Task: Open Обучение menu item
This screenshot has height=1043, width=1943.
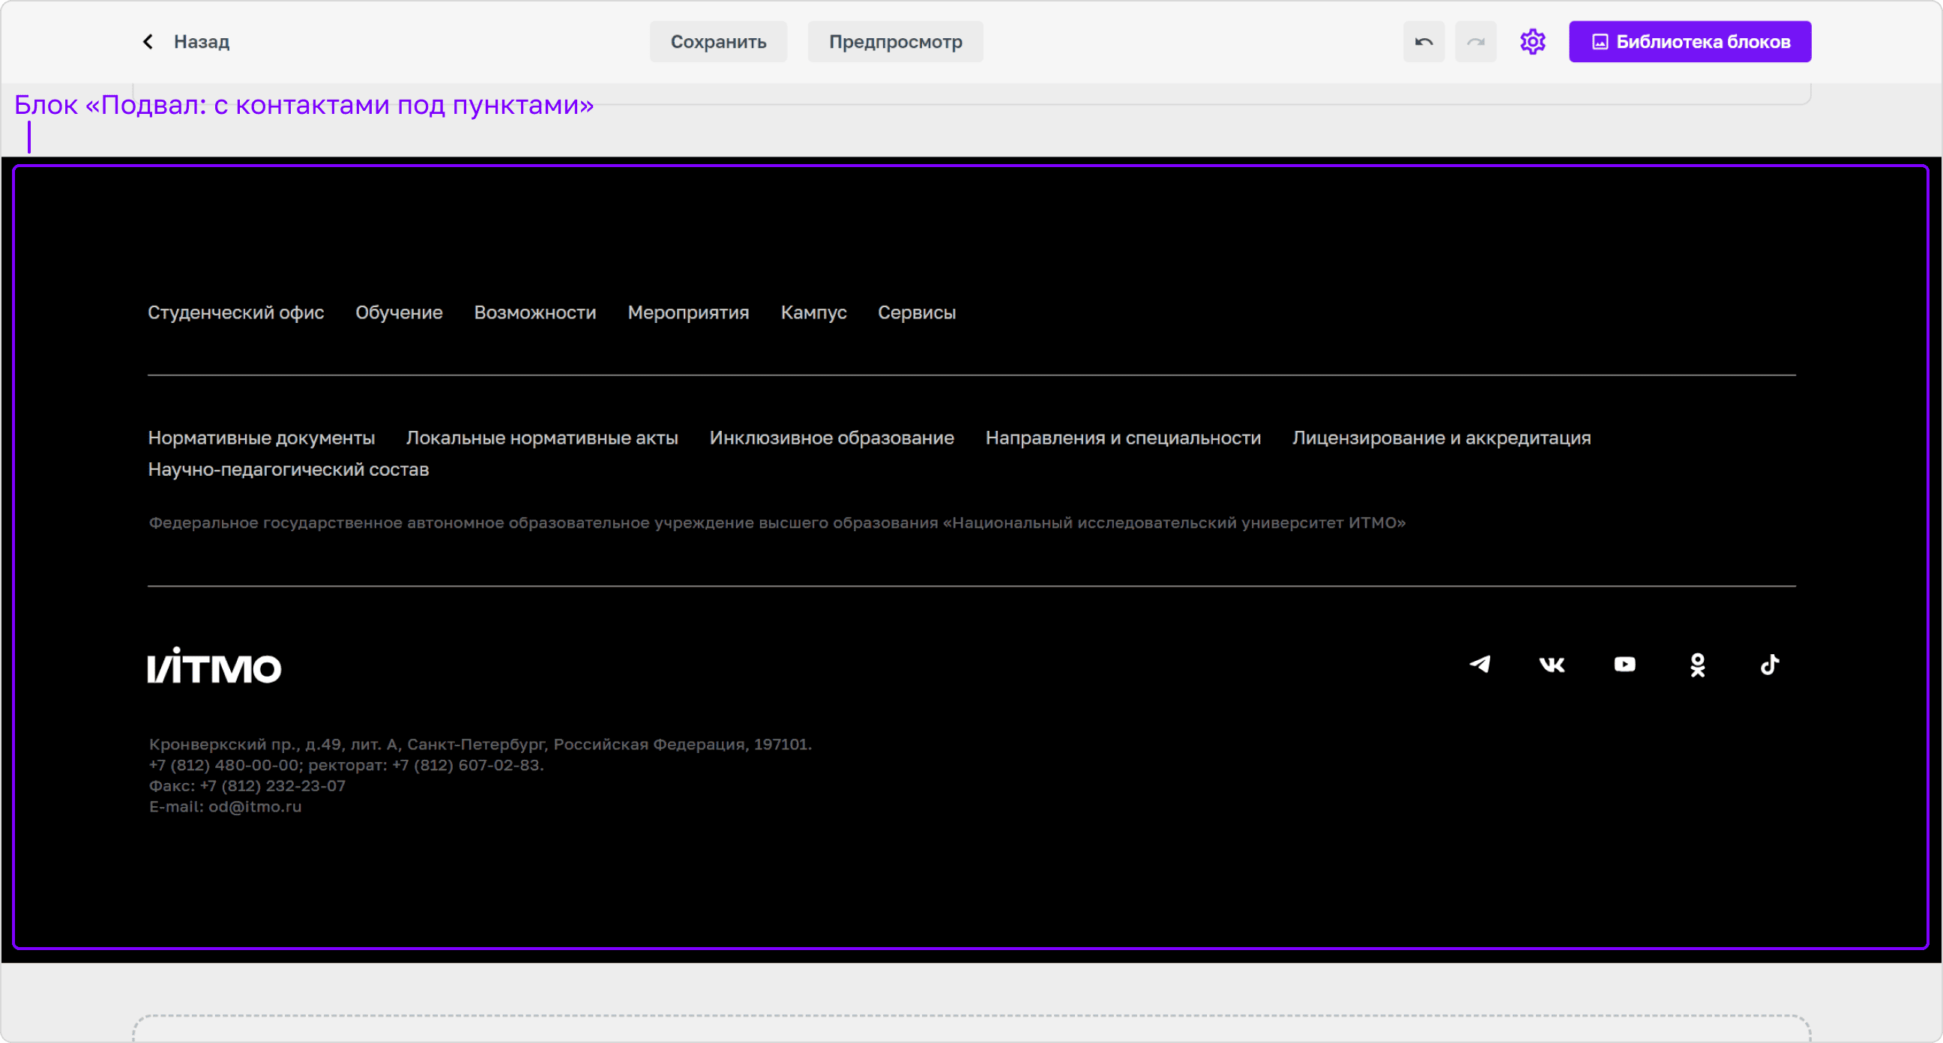Action: point(399,312)
